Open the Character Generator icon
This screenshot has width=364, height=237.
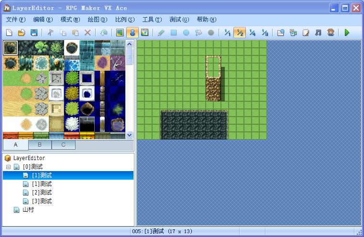pyautogui.click(x=331, y=32)
